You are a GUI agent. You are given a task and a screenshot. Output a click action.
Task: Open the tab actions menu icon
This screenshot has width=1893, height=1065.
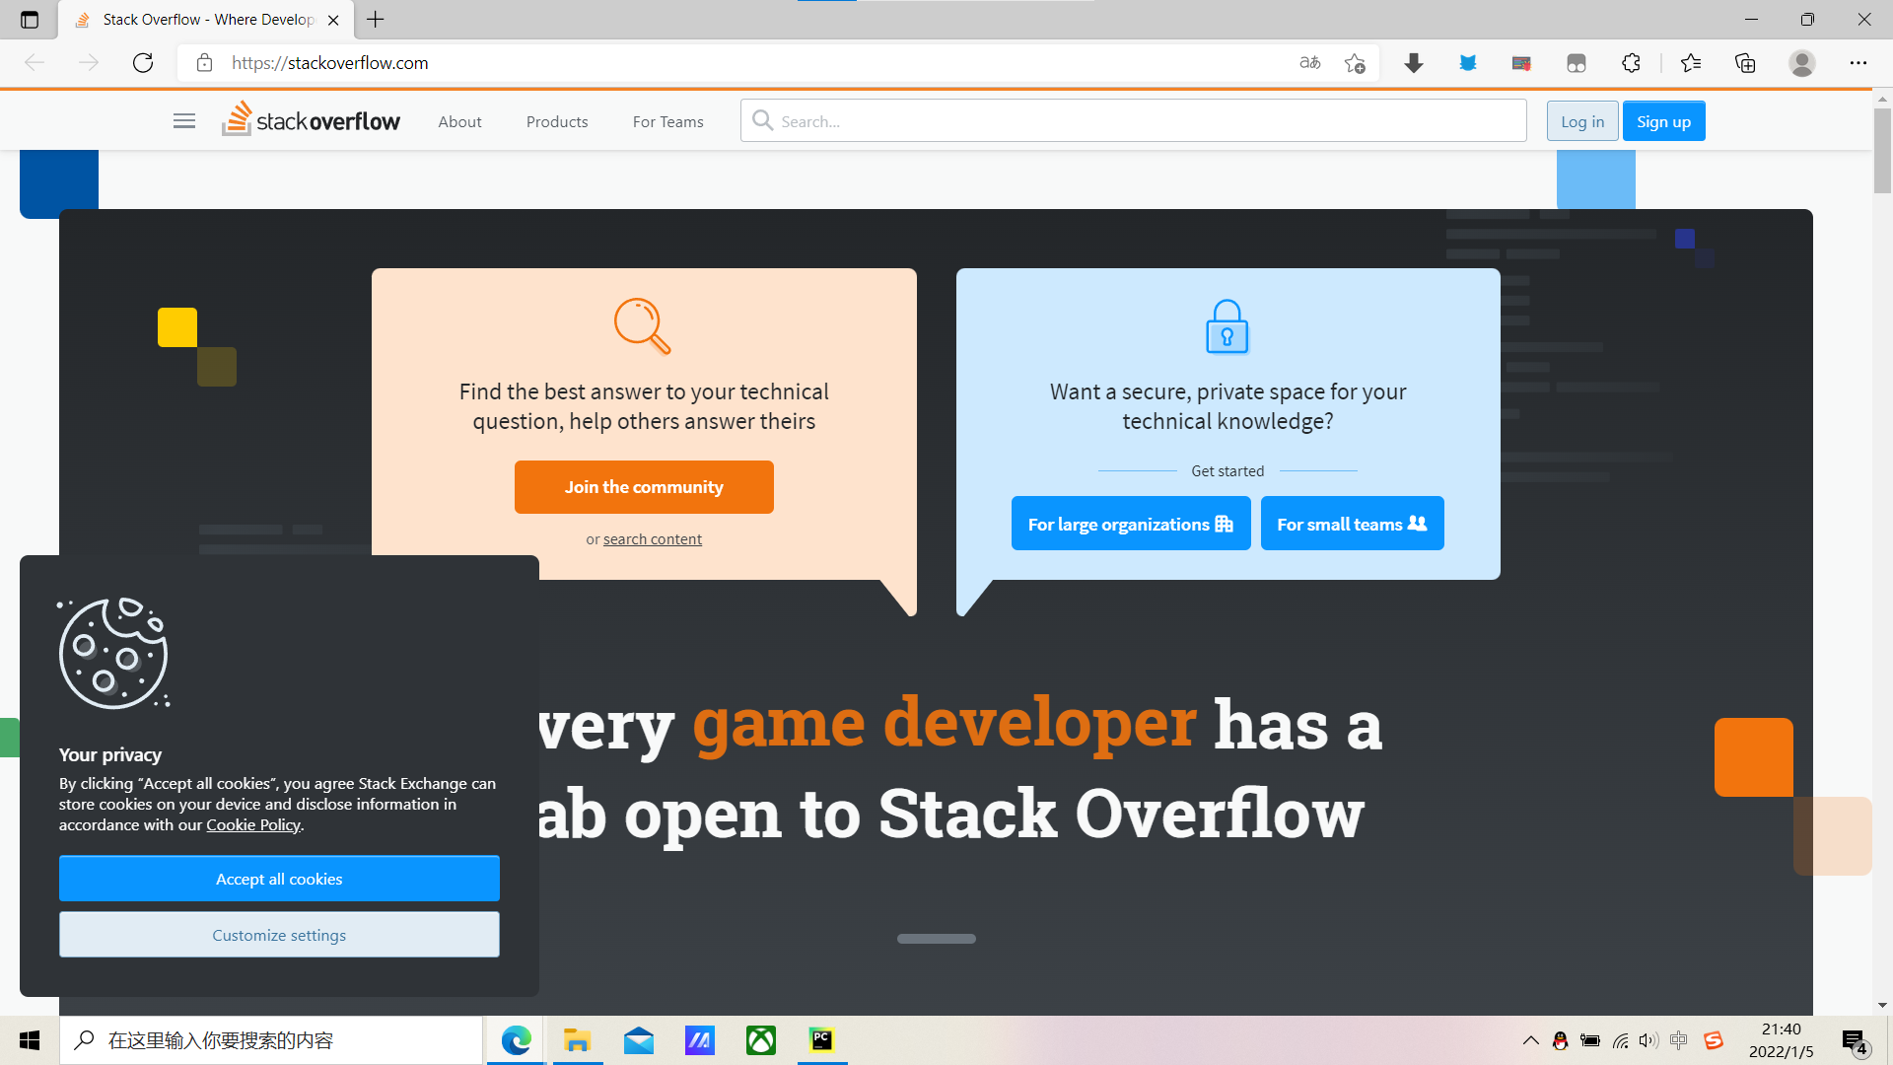point(30,20)
